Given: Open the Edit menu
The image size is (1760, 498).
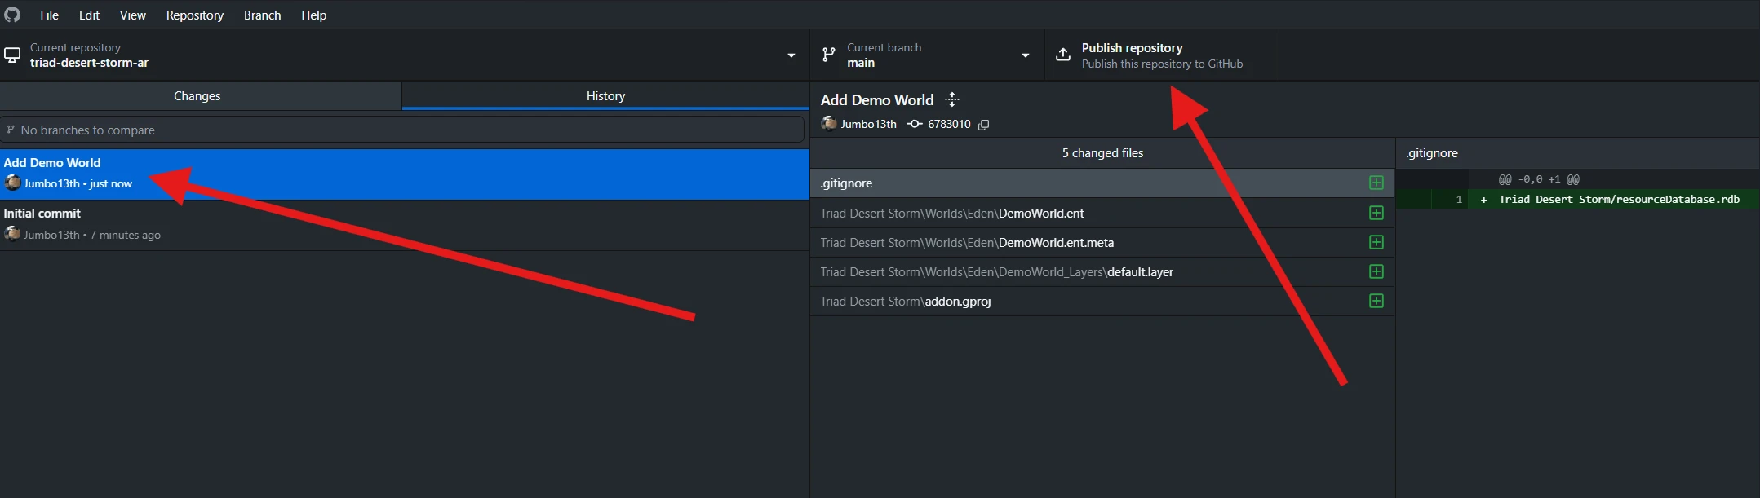Looking at the screenshot, I should [89, 15].
